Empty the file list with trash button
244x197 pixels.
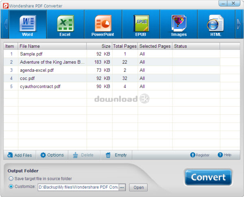point(116,155)
